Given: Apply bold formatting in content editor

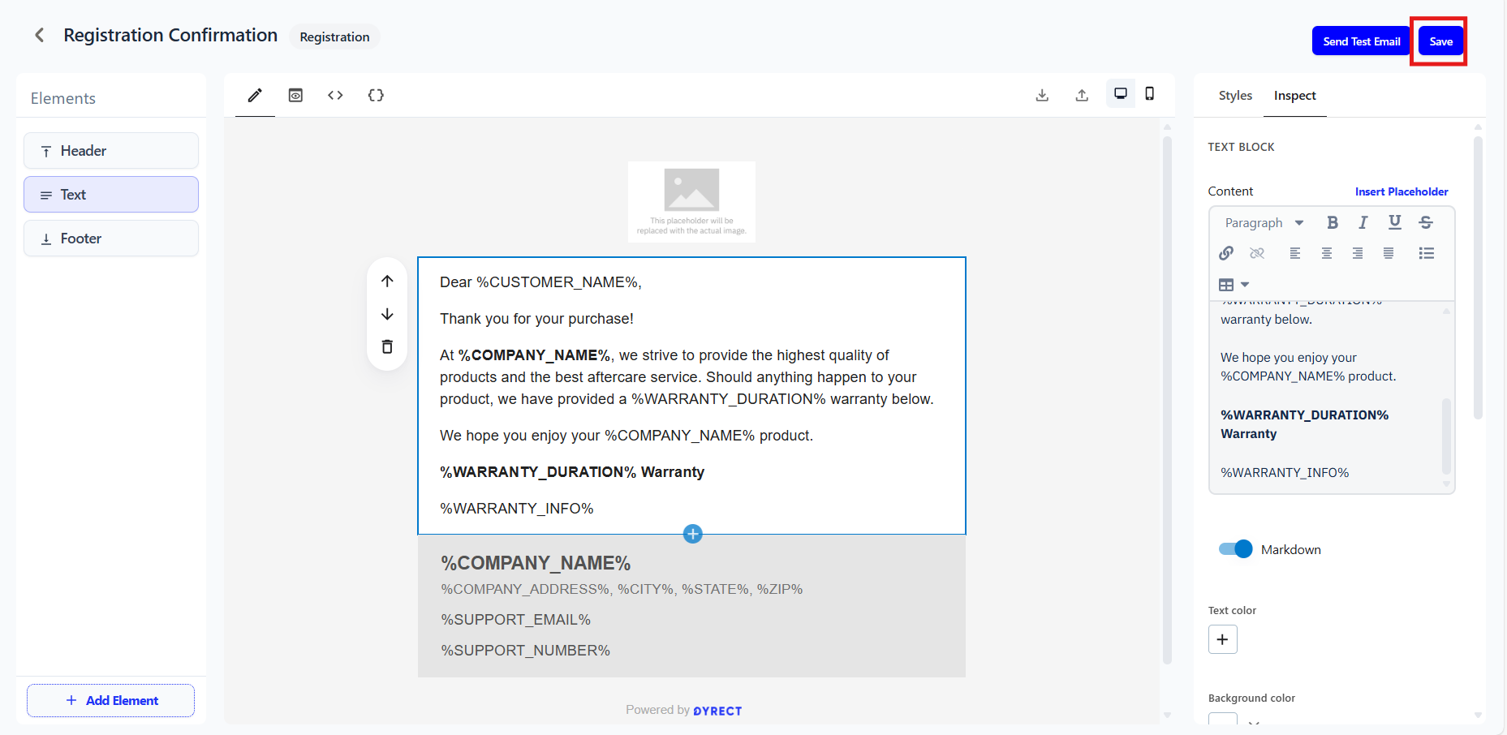Looking at the screenshot, I should tap(1332, 222).
